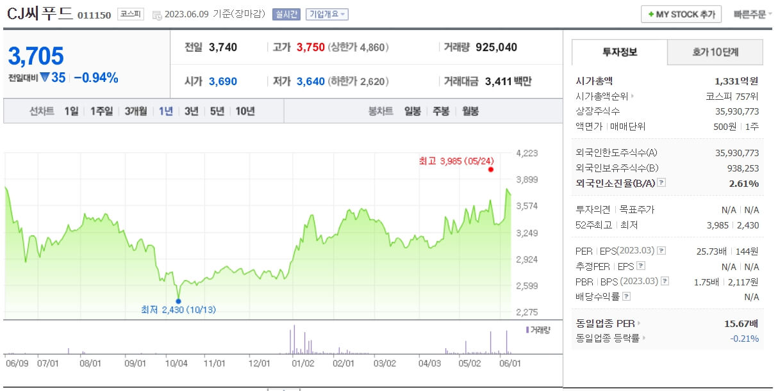
Task: Click the MY STOCK 추가 button
Action: [x=681, y=14]
